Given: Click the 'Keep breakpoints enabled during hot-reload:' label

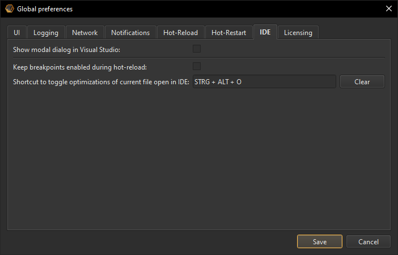Looking at the screenshot, I should coord(80,67).
